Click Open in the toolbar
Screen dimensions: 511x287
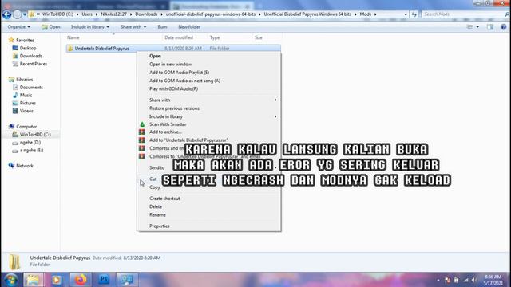[x=51, y=27]
